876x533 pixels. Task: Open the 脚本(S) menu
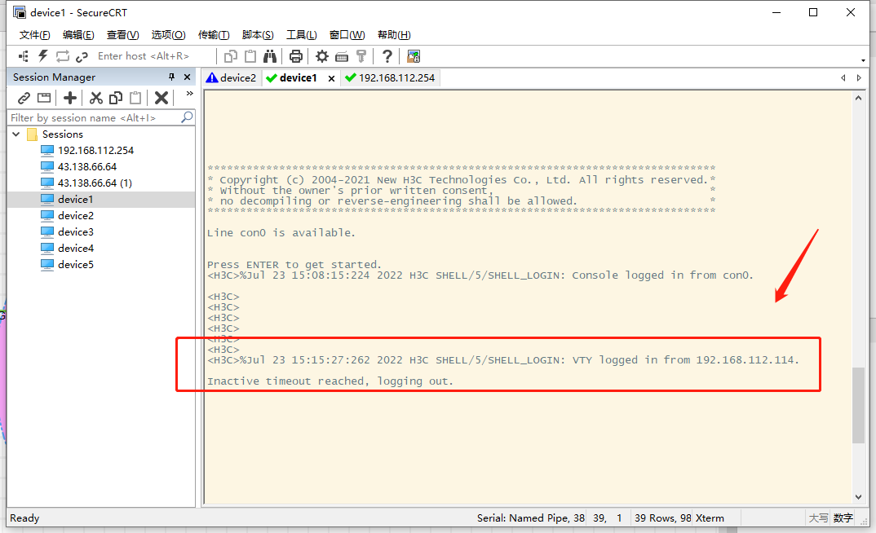point(258,34)
